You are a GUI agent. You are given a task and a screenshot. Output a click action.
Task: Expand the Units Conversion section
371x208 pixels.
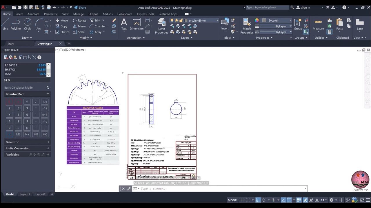click(x=27, y=148)
